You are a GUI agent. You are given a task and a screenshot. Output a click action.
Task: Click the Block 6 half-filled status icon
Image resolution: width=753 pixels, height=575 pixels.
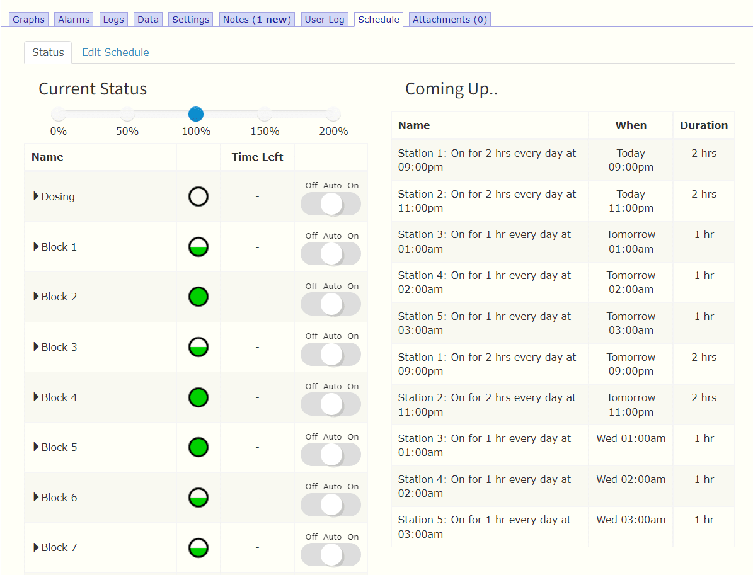click(198, 498)
